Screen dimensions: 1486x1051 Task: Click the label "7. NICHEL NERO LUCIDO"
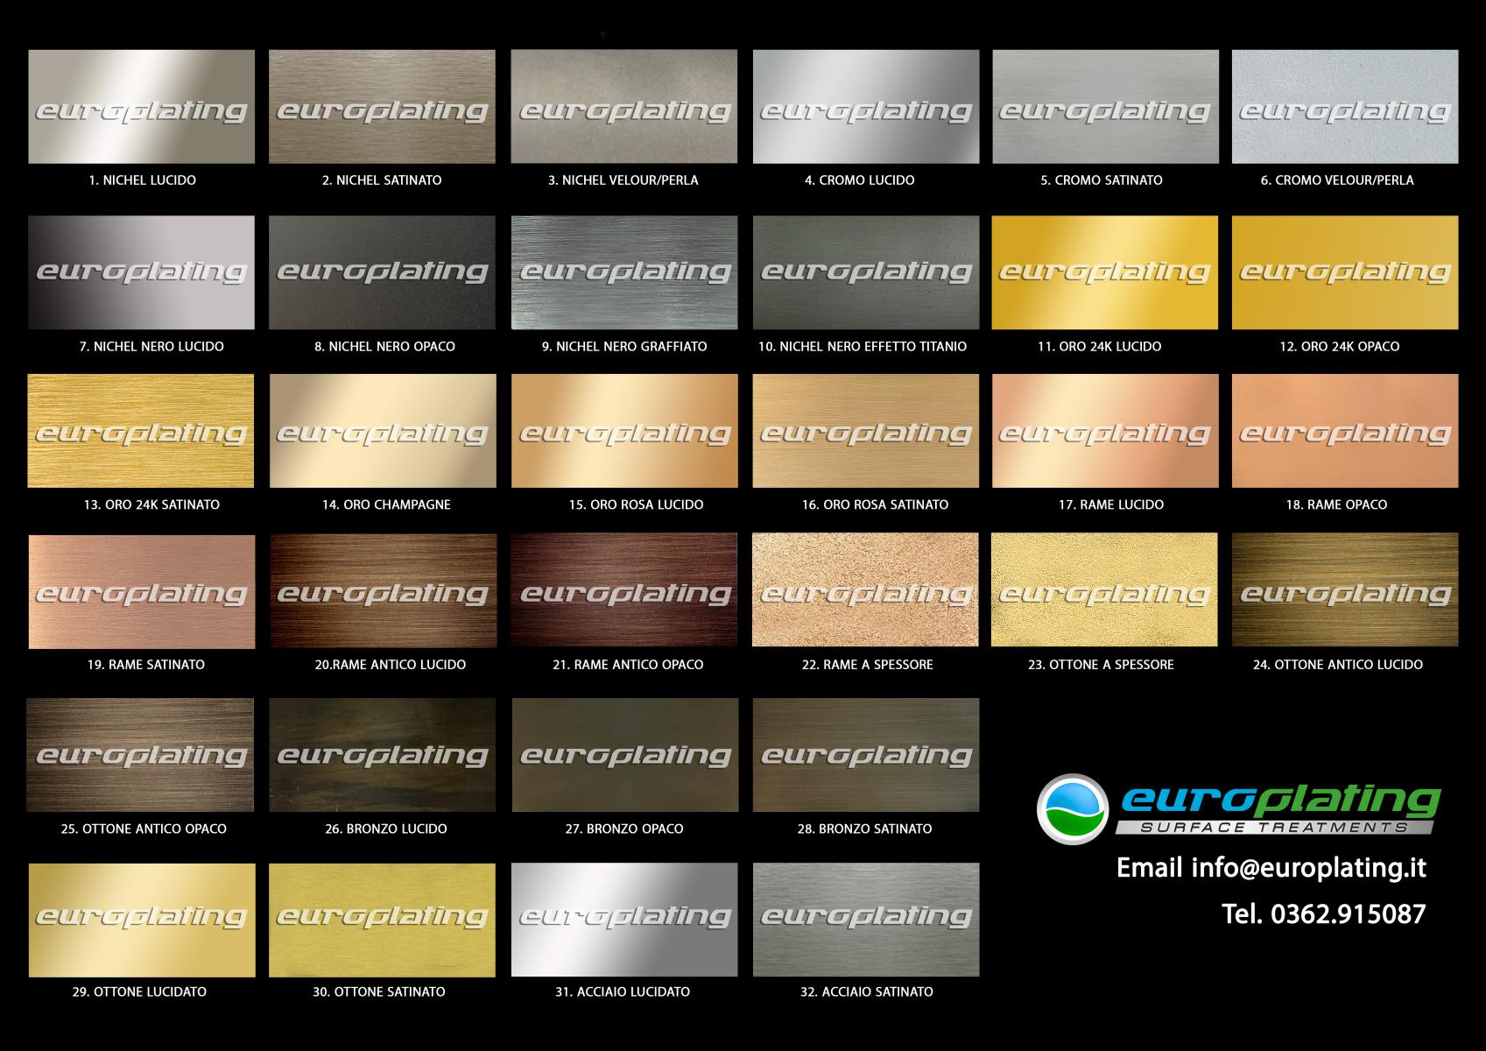151,347
